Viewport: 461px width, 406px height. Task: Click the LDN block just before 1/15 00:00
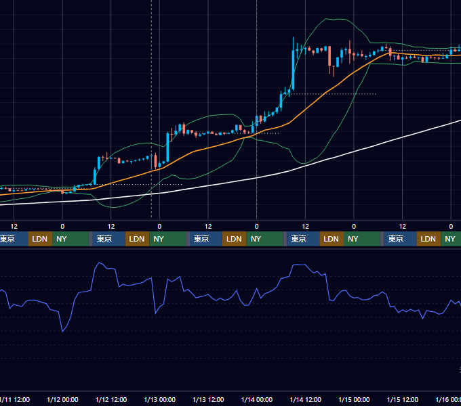332,239
